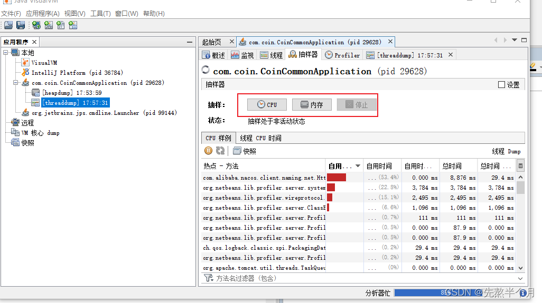Image resolution: width=542 pixels, height=303 pixels.
Task: Minimize the 应用程序 side panel
Action: 190,42
